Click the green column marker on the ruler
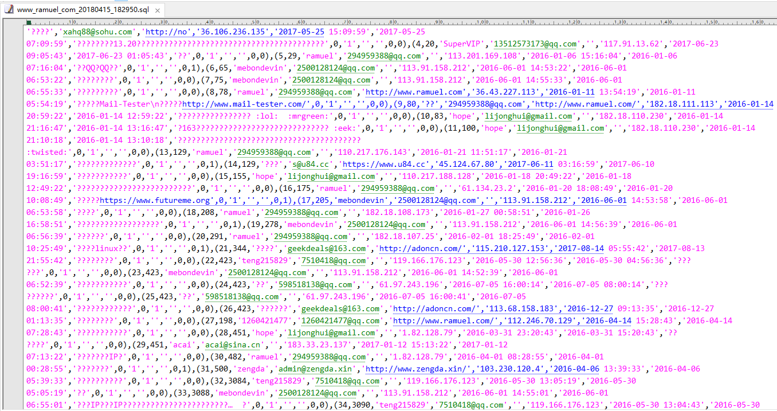The image size is (777, 411). coord(29,23)
